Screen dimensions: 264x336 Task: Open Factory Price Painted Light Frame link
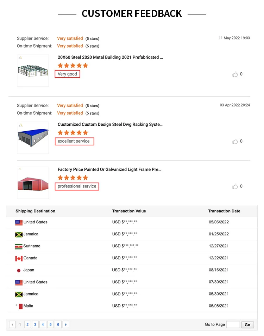tap(109, 169)
